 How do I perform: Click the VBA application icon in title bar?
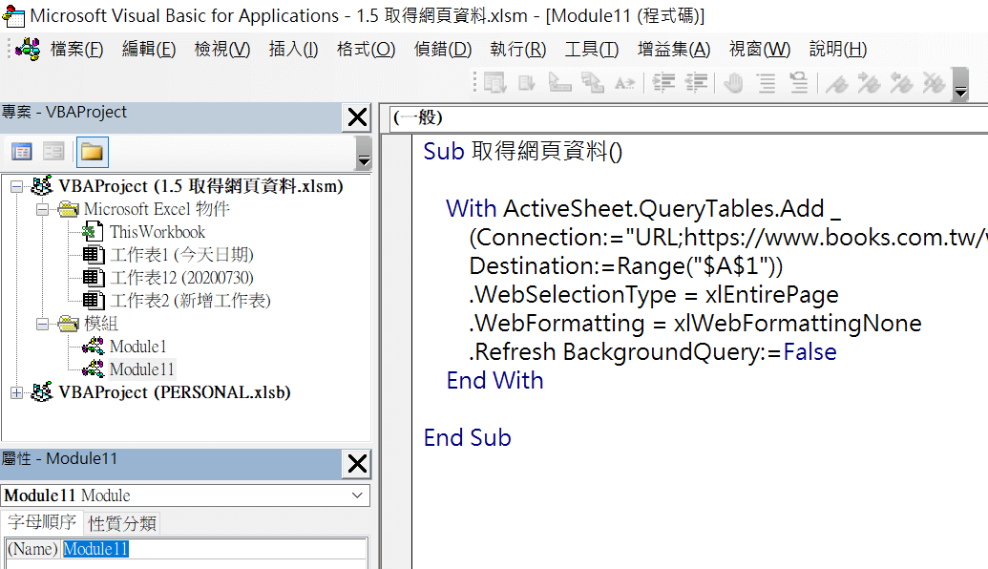[x=13, y=16]
